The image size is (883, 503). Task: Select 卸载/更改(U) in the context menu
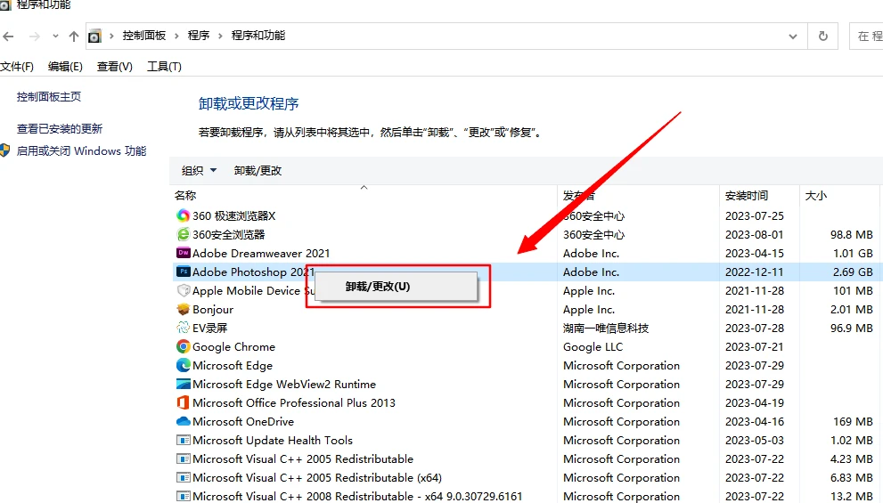click(396, 287)
